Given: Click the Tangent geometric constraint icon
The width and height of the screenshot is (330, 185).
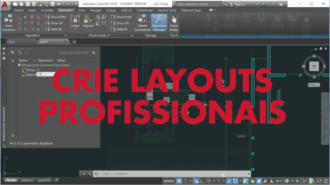Looking at the screenshot, I should [x=19, y=29].
